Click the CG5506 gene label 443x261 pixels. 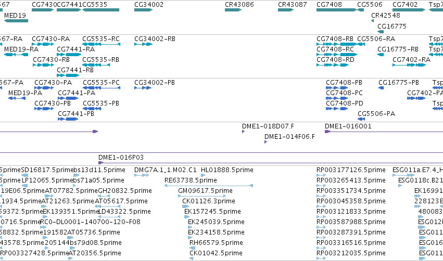tap(370, 5)
